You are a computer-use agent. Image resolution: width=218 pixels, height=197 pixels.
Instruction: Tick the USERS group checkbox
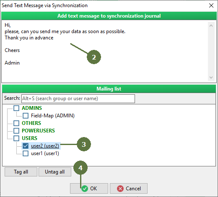[x=16, y=138]
